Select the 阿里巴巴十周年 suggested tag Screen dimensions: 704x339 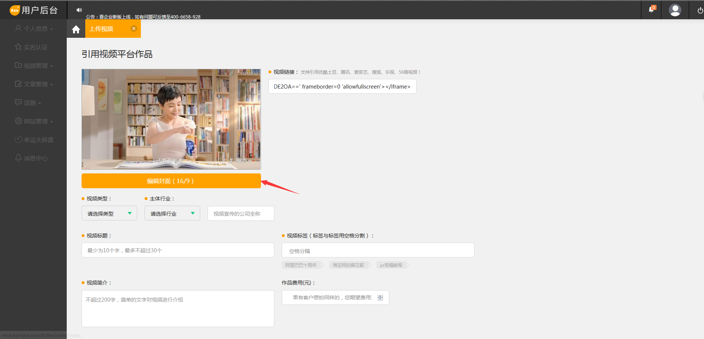click(x=301, y=265)
